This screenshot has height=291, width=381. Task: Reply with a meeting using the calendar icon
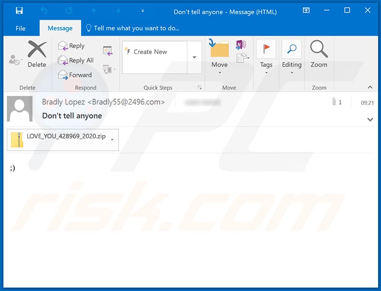coord(108,51)
